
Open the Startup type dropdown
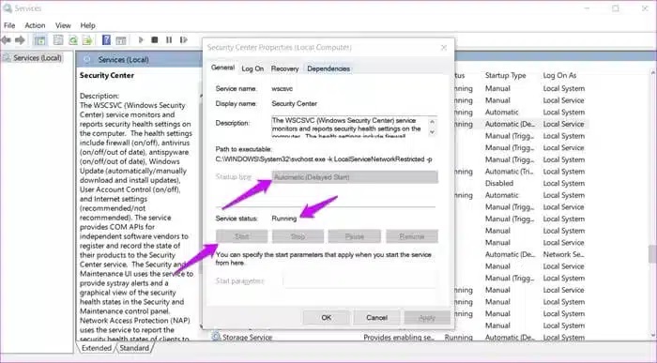point(355,177)
